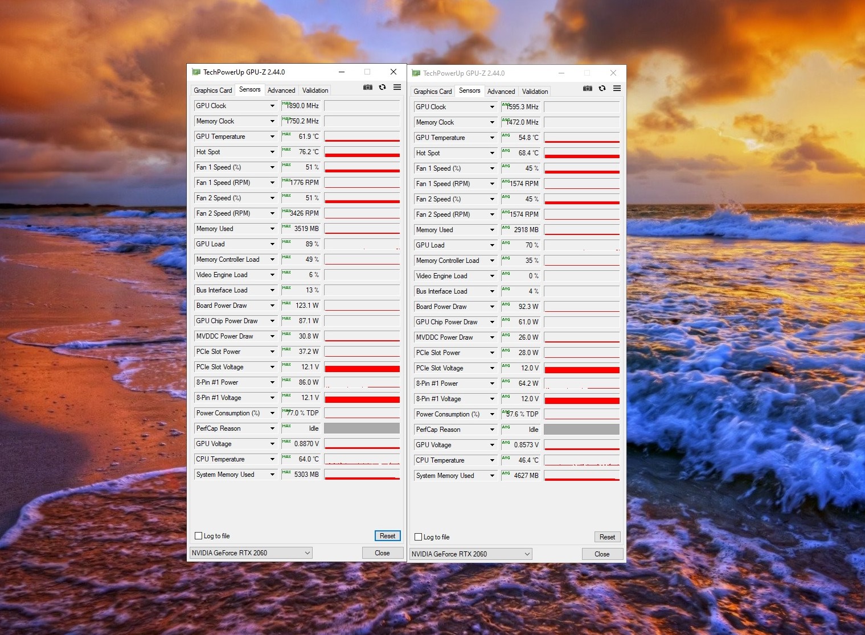Image resolution: width=865 pixels, height=635 pixels.
Task: Click the 3519 MB Memory Used reading
Action: (x=301, y=229)
